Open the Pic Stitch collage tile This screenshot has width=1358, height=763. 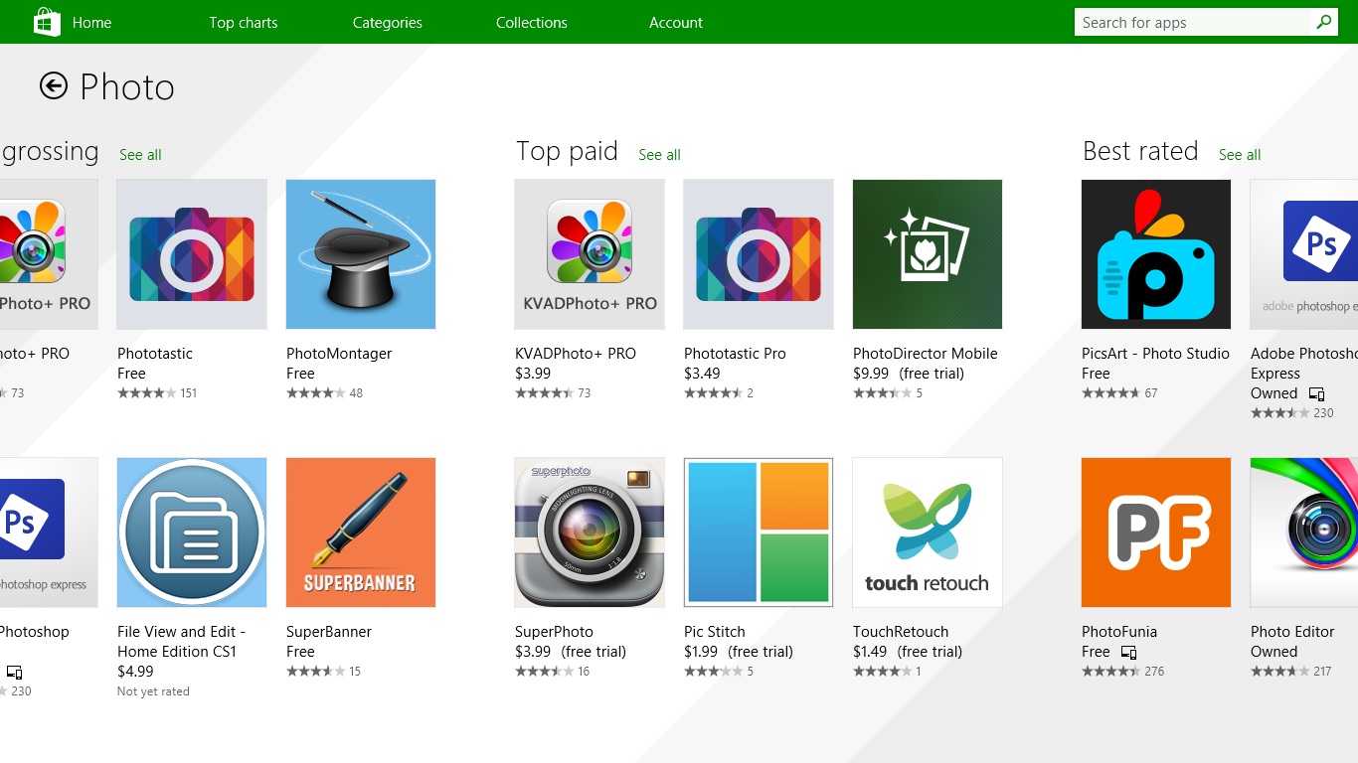(759, 533)
